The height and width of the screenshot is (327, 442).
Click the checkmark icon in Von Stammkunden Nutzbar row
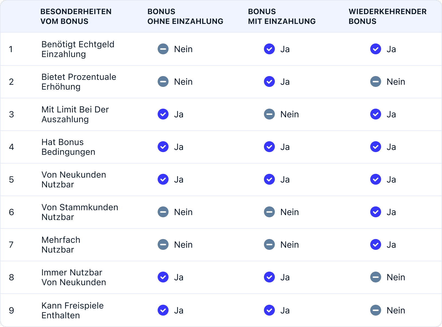(x=376, y=212)
